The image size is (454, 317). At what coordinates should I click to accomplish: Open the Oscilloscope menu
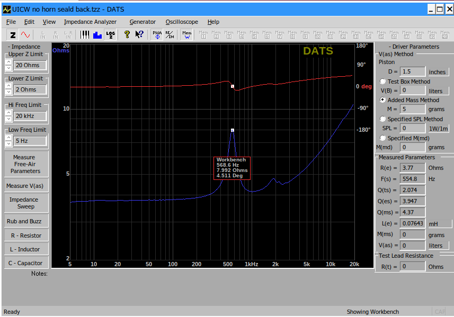pos(182,22)
